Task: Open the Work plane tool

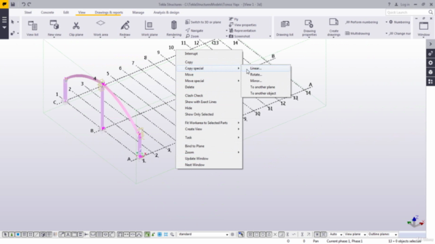Action: tap(150, 28)
